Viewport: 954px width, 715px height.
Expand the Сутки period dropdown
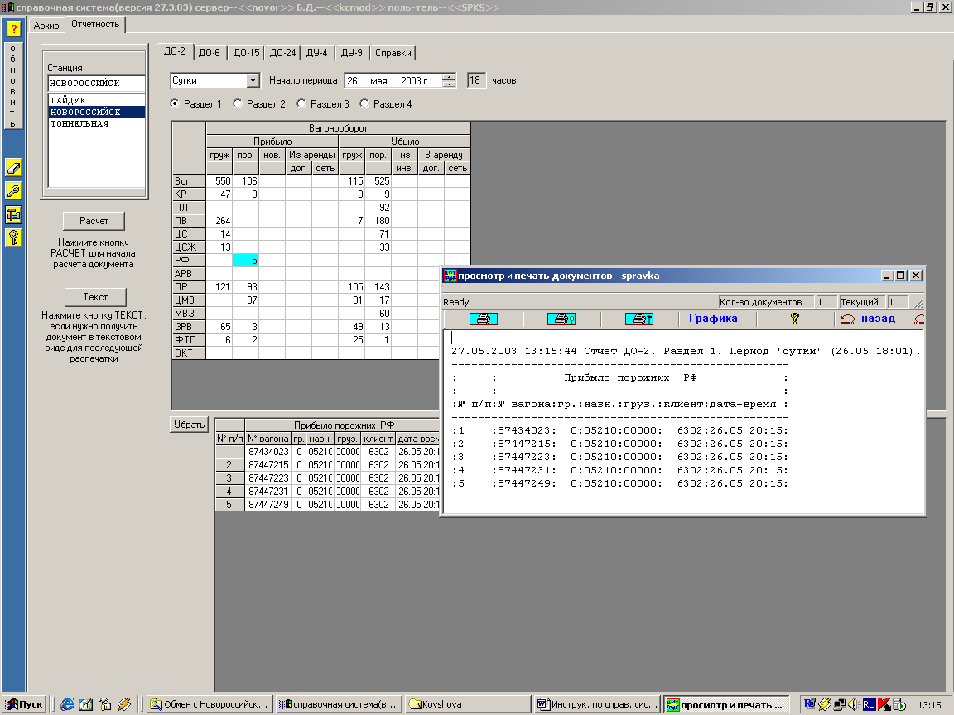click(253, 81)
